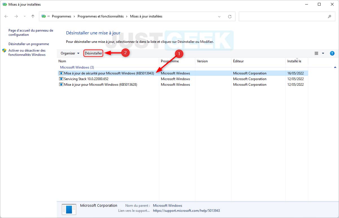Go forward with the forward arrow
The height and width of the screenshot is (218, 339).
16,16
